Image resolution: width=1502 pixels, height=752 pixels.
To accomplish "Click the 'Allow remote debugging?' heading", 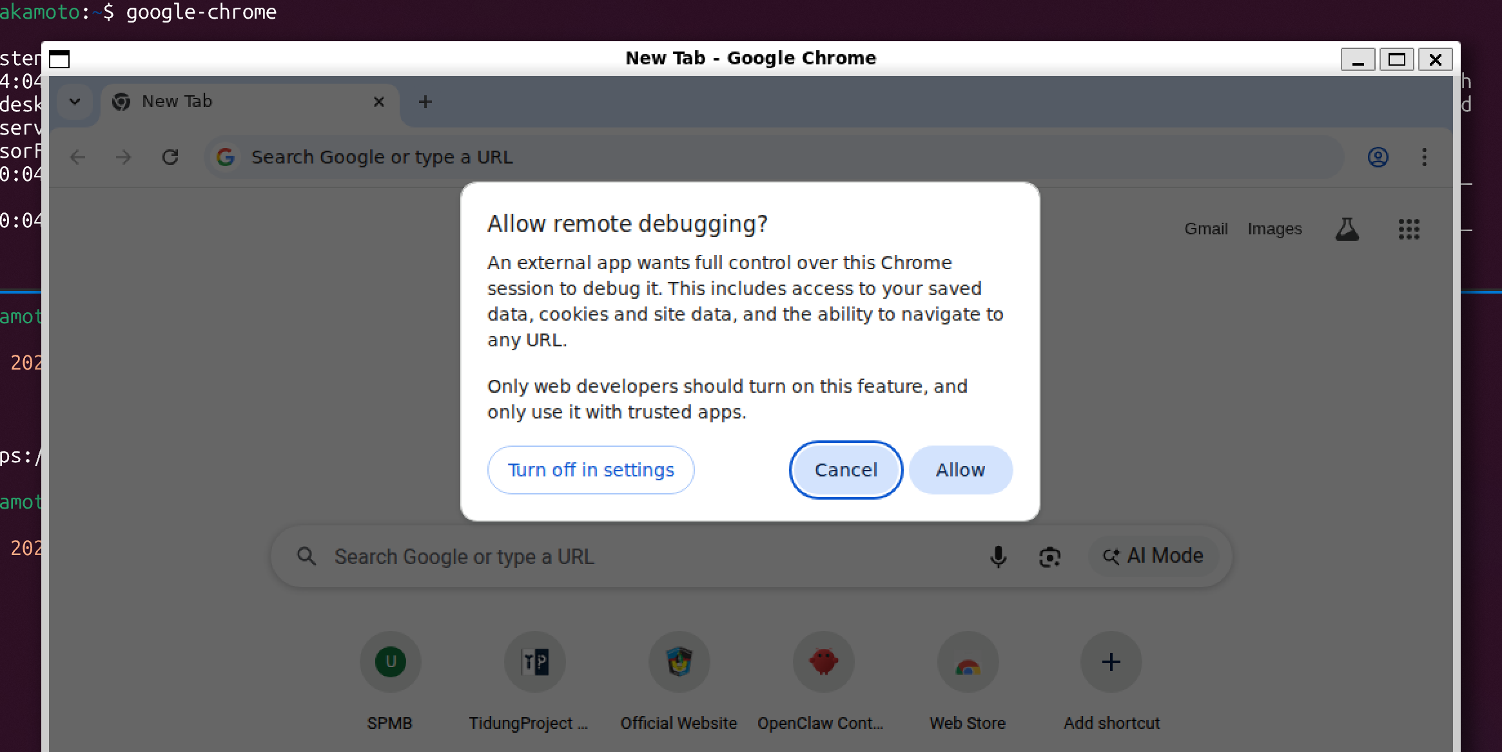I will coord(627,223).
